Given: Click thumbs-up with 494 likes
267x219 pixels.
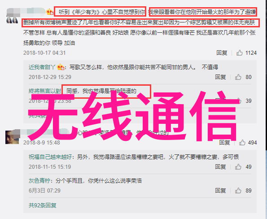Looking at the screenshot, I should 242,142.
